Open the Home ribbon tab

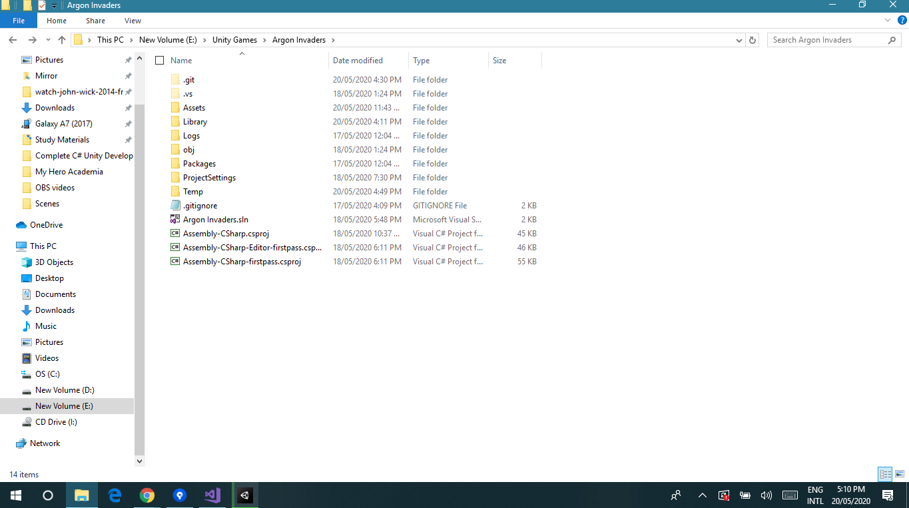(x=57, y=21)
